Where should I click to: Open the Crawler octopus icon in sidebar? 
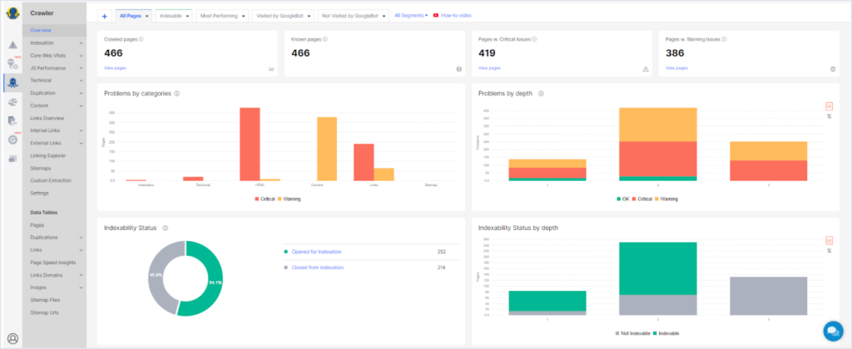(12, 81)
